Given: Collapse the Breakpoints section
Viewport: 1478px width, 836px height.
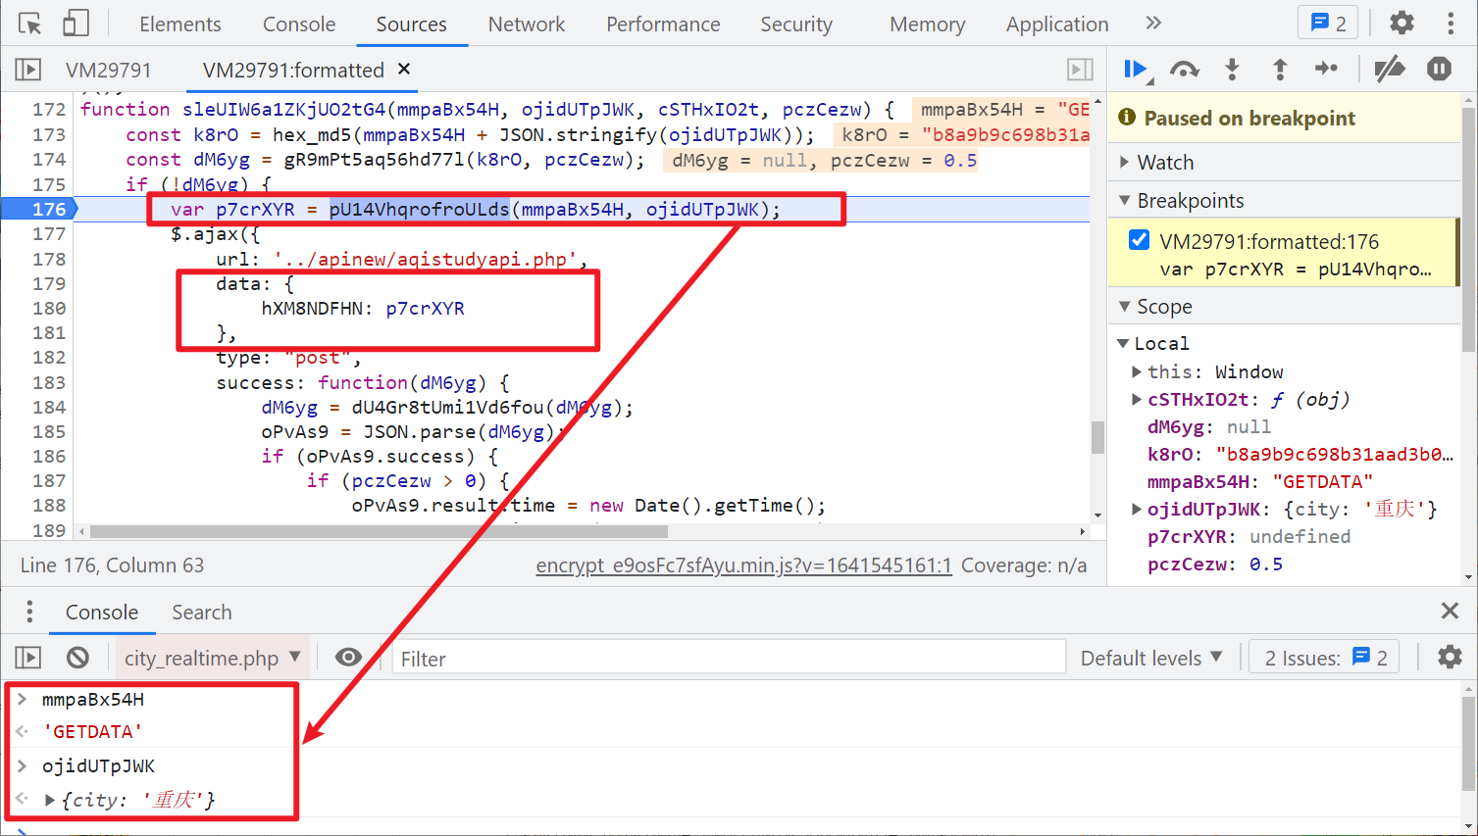Looking at the screenshot, I should pos(1124,200).
